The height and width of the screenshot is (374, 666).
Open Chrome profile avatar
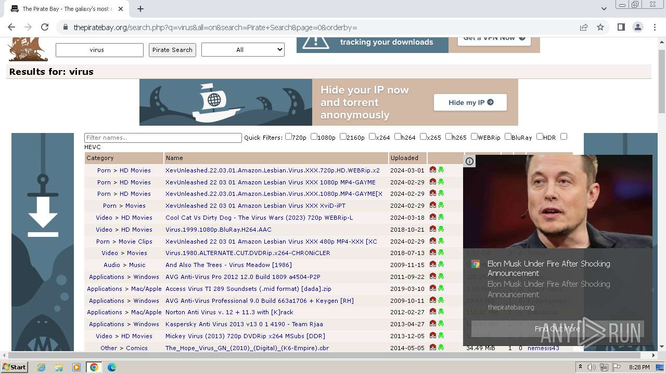[x=638, y=27]
